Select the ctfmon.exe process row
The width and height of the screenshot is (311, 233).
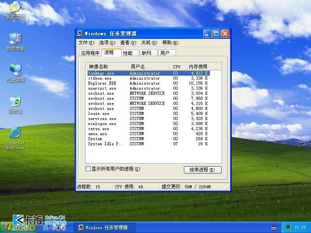tap(149, 78)
